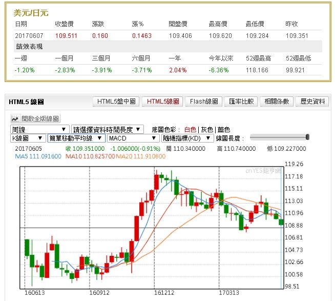Screen dimensions: 335x301
Task: Click three-month performance -3.91%
Action: (x=102, y=70)
